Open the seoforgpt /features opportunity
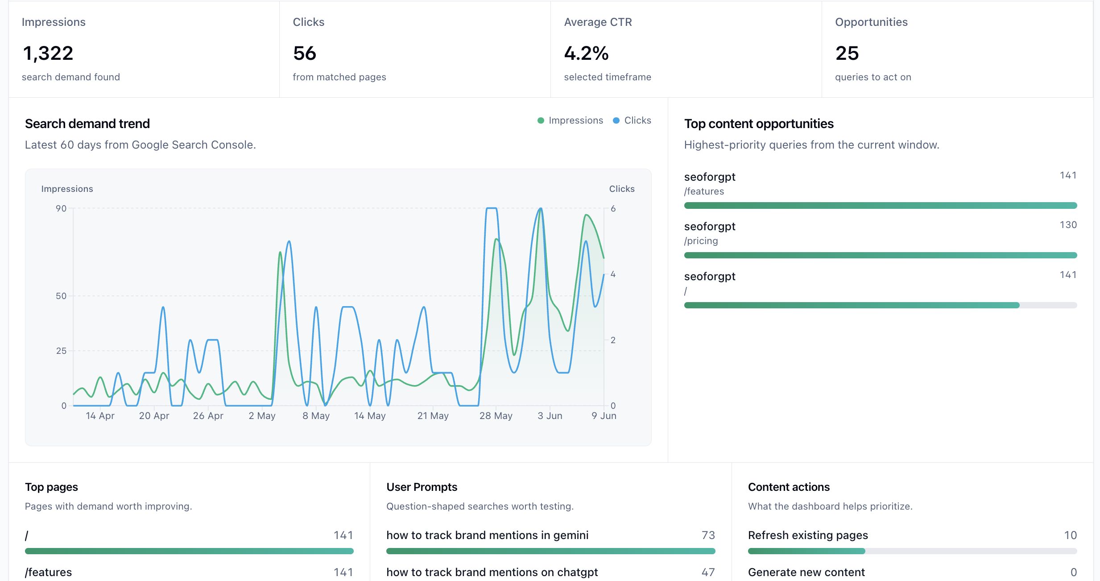The width and height of the screenshot is (1100, 581). (x=881, y=190)
